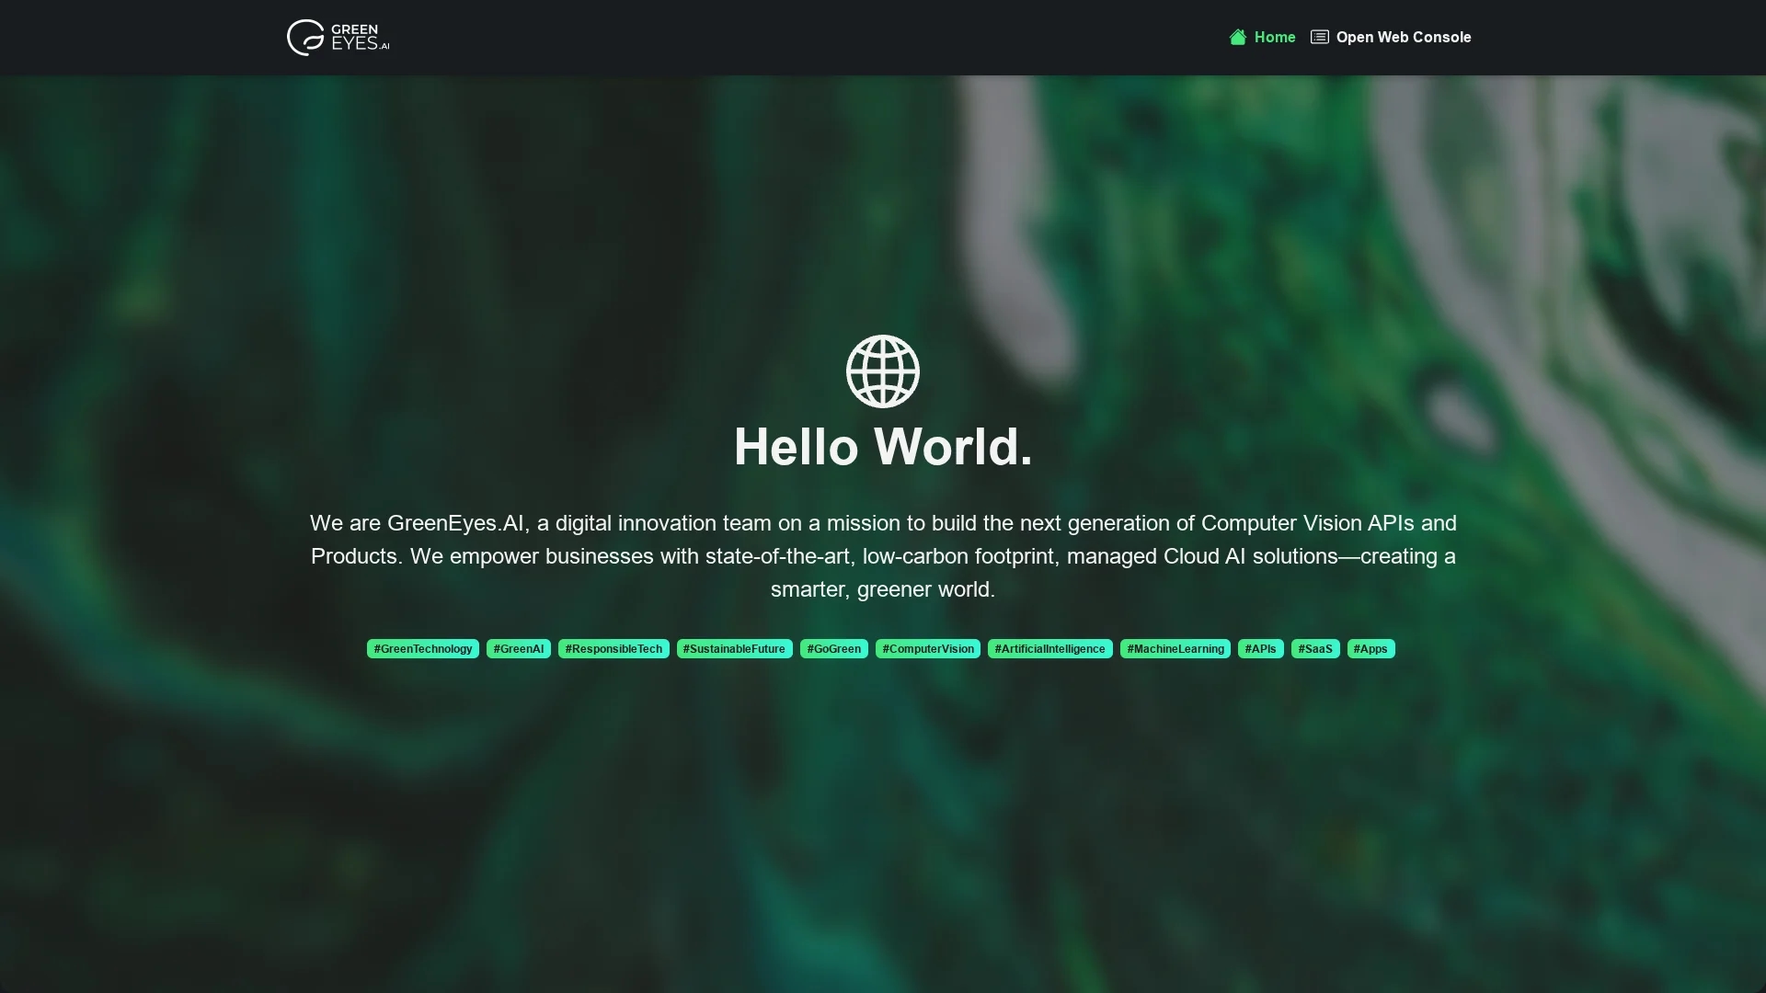Image resolution: width=1766 pixels, height=993 pixels.
Task: Click the GreenEyes.AI logo in the header
Action: [x=338, y=38]
